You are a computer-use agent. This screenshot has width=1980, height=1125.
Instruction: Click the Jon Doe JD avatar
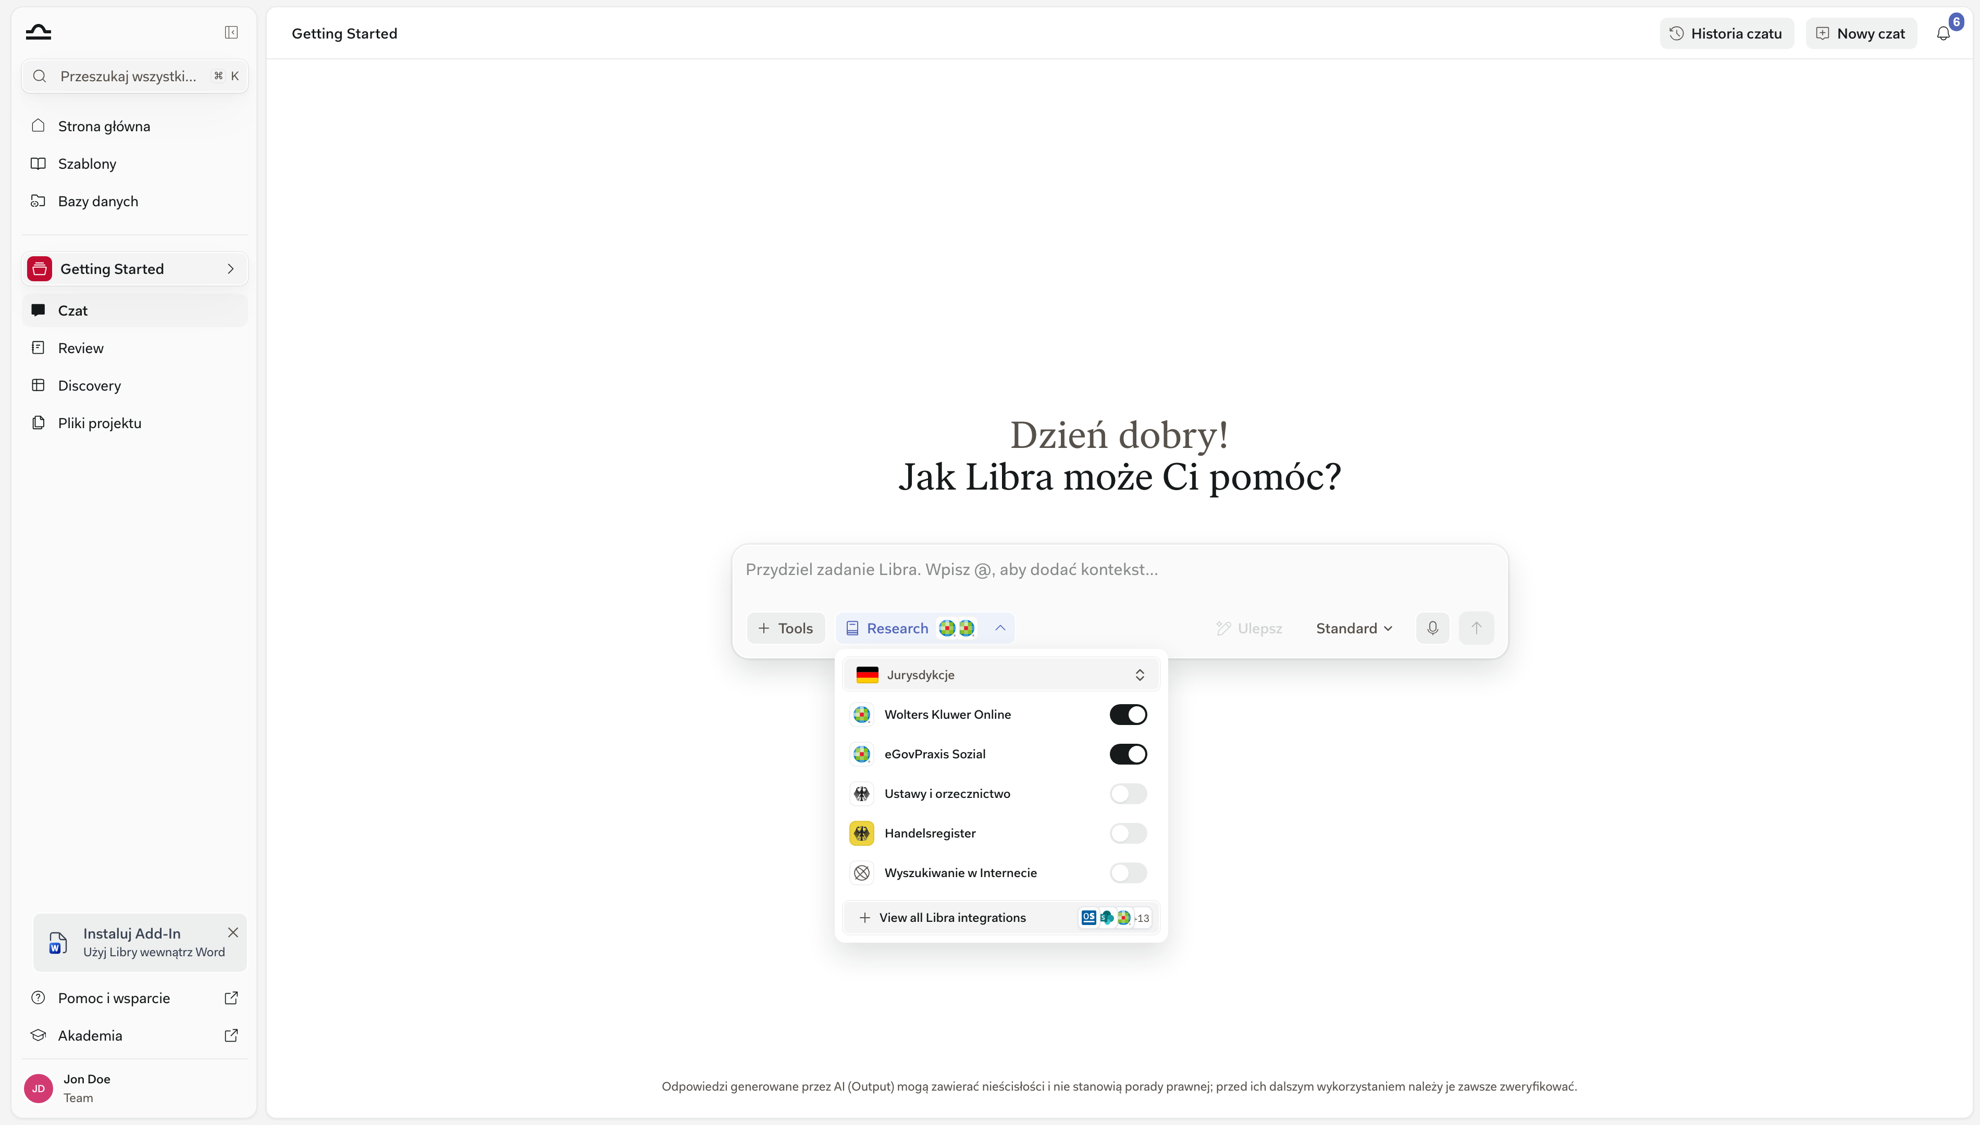(x=39, y=1088)
